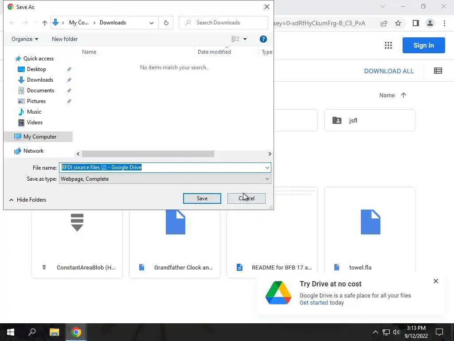Click the Share this page icon in Chrome
The width and height of the screenshot is (454, 341).
point(384,23)
